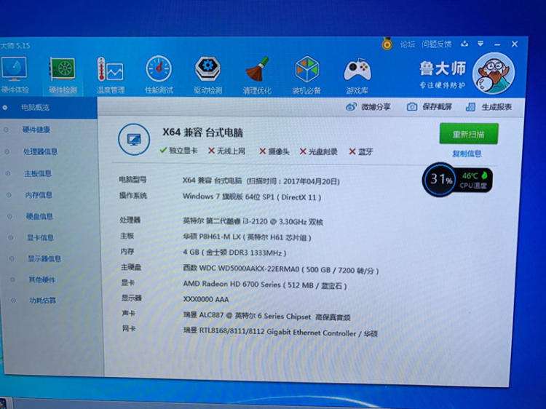Click the RTL8168 Gigabit Ethernet value

pos(281,332)
